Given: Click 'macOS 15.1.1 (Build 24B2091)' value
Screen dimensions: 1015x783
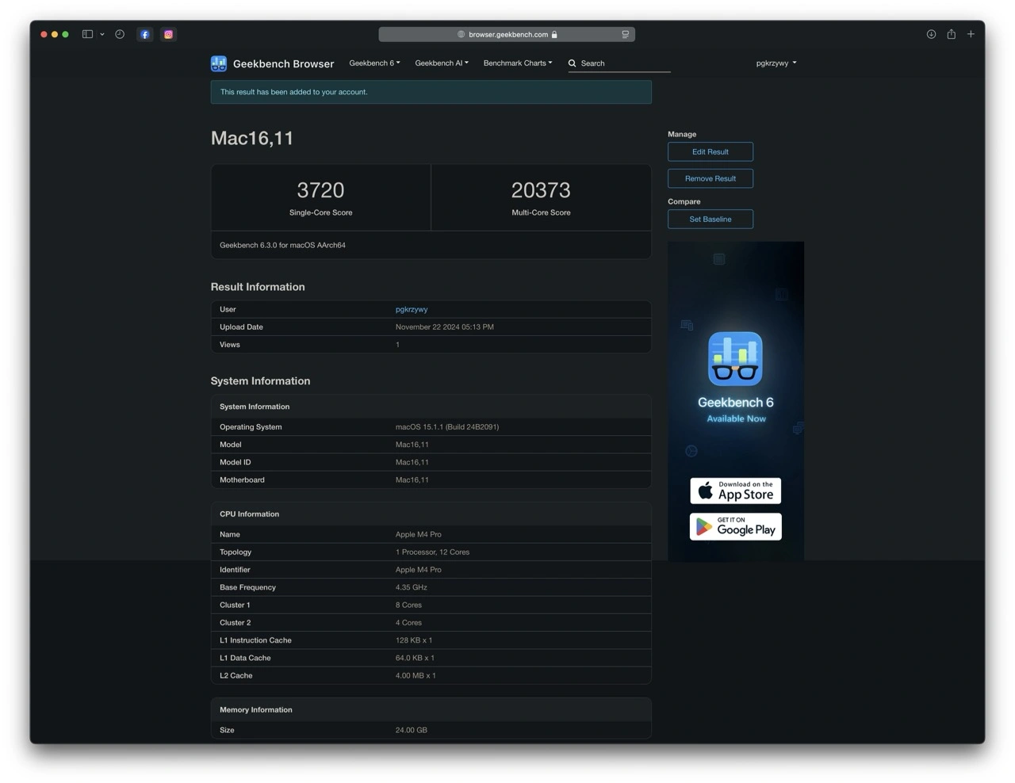Looking at the screenshot, I should [x=447, y=426].
